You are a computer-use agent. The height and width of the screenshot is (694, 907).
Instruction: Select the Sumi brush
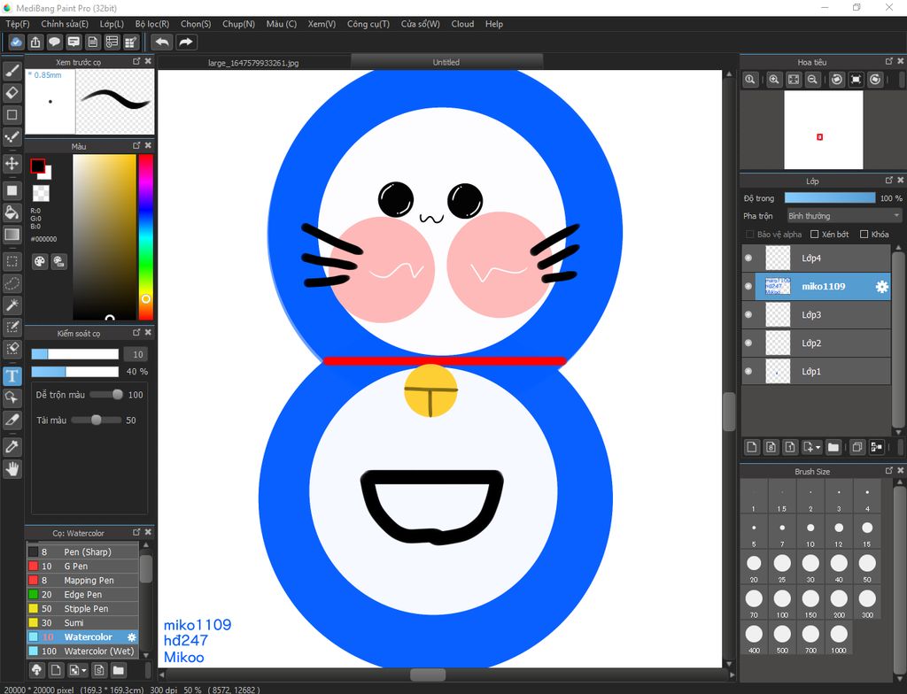click(82, 623)
